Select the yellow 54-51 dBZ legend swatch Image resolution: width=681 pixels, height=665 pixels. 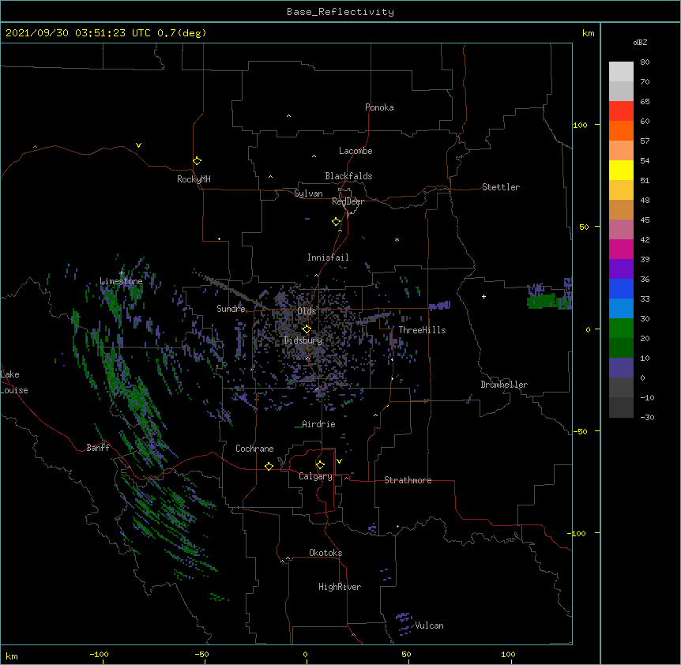[x=621, y=170]
